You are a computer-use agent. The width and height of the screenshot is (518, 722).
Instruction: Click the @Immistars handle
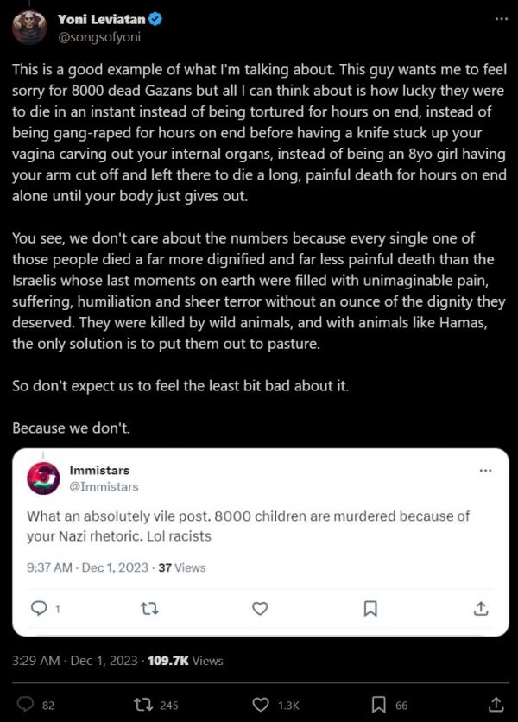(x=104, y=486)
